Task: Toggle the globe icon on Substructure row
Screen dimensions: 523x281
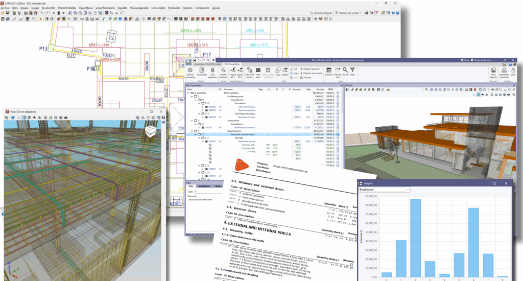Action: tap(338, 120)
